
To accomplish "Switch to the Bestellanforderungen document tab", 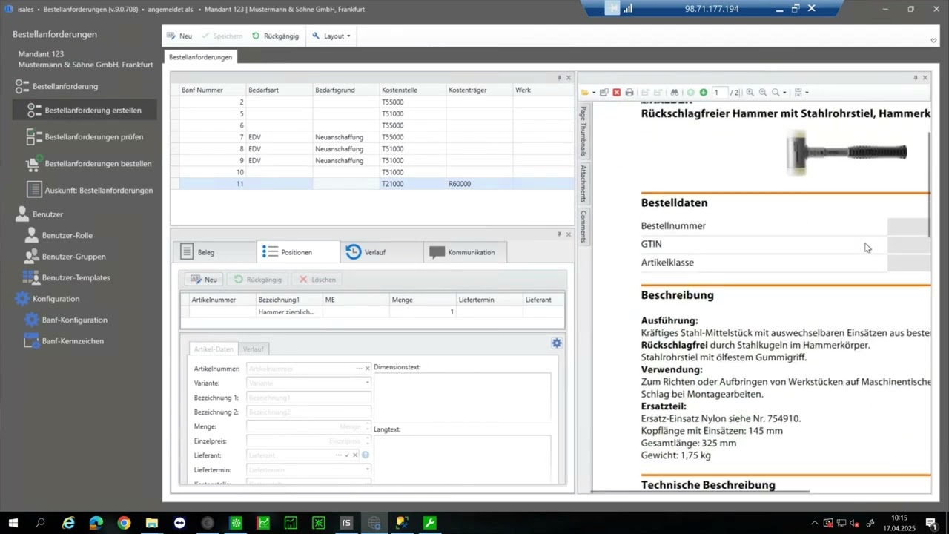I will pyautogui.click(x=200, y=57).
